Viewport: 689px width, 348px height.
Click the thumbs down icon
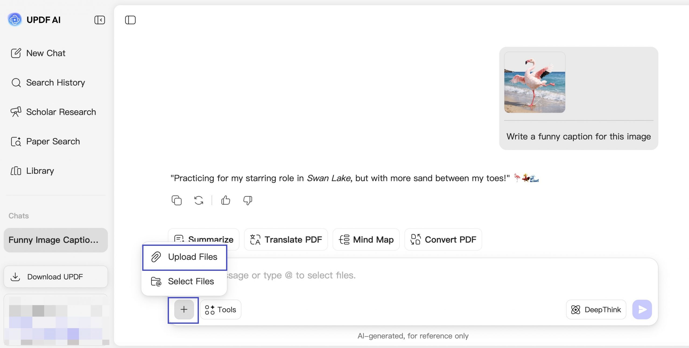[248, 200]
